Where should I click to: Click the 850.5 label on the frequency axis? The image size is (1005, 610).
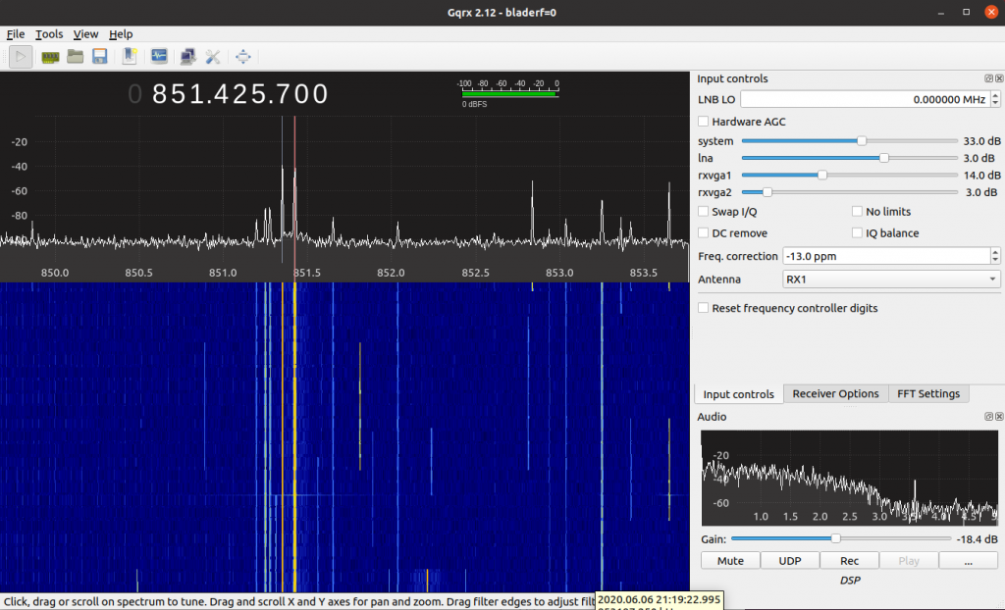click(138, 273)
